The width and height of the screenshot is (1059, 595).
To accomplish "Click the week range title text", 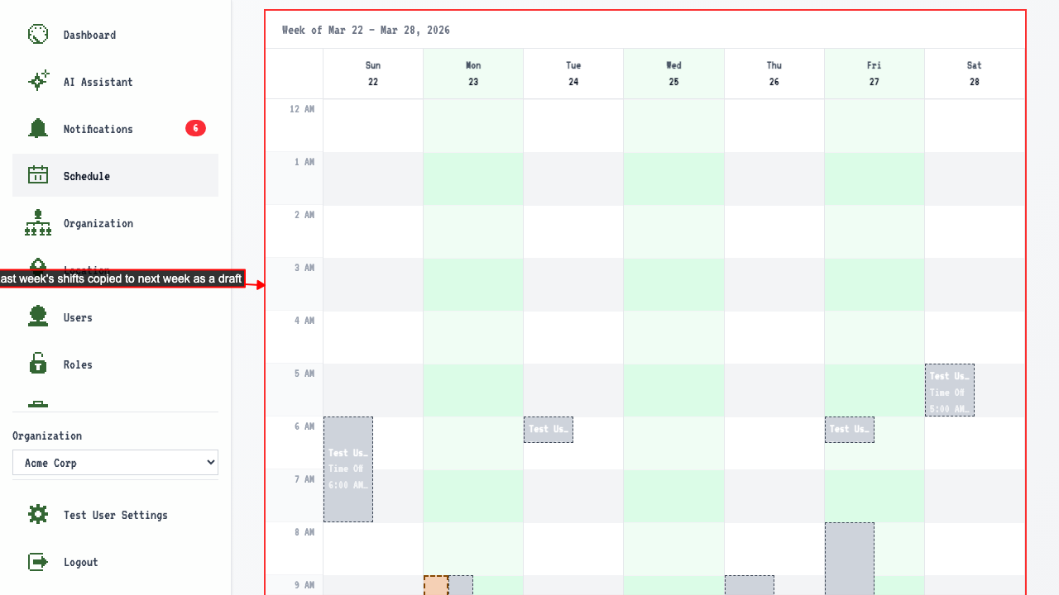I will pyautogui.click(x=366, y=30).
